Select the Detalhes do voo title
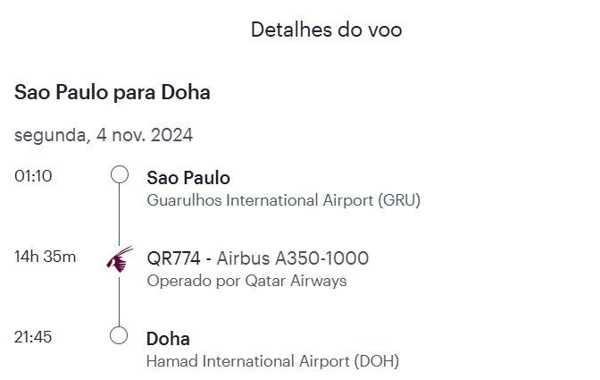600x380 pixels. [326, 30]
